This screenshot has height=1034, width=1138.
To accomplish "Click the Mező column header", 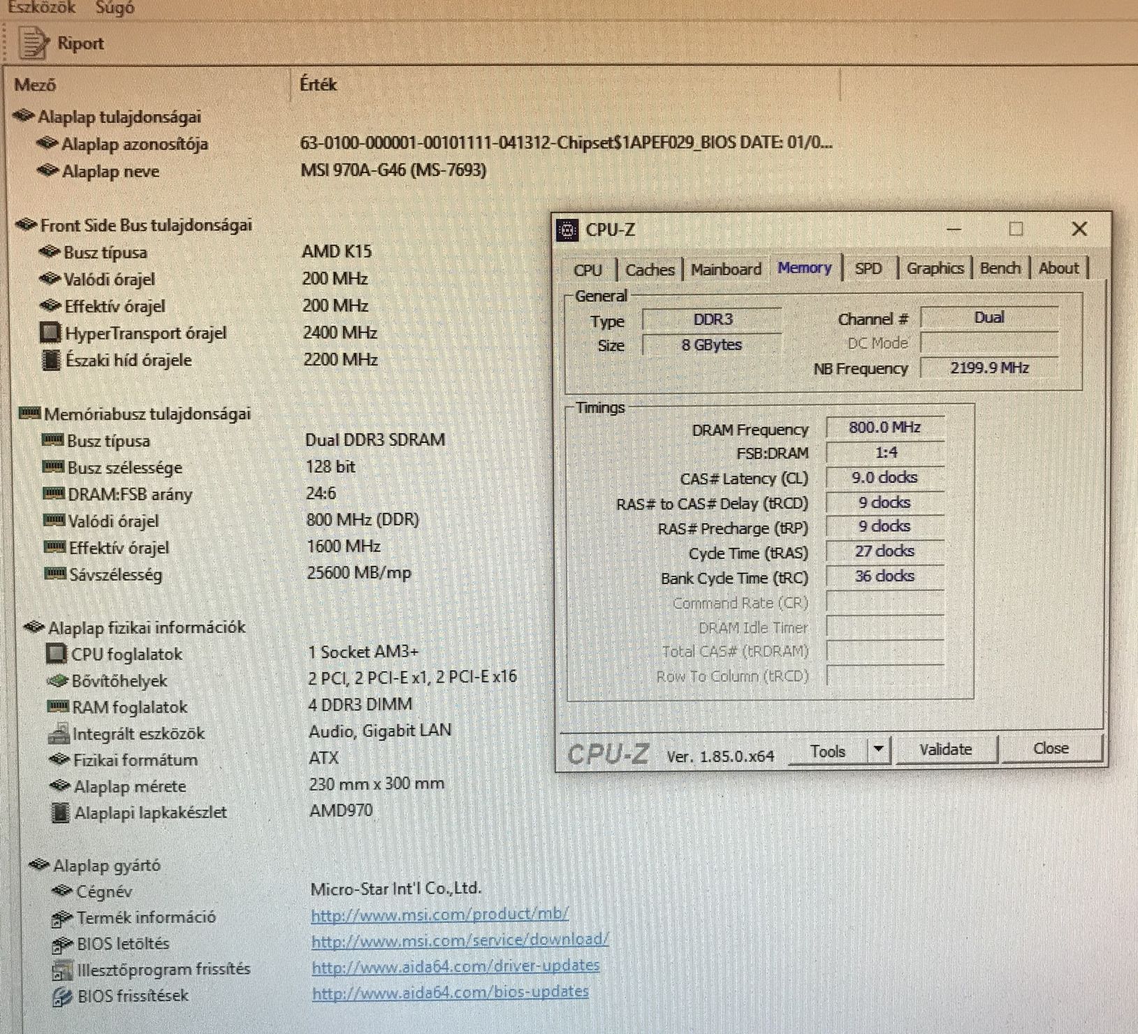I will click(34, 85).
